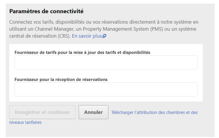This screenshot has height=138, width=219.
Task: Click the word "Télécharger" in the download link
Action: (122, 112)
